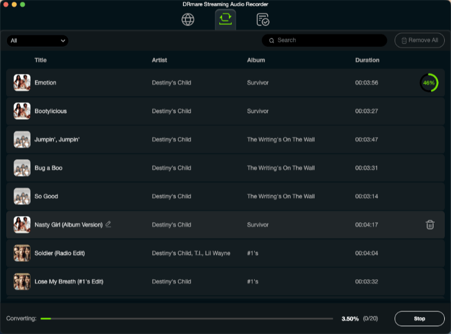
Task: Click the Artist column header
Action: (160, 60)
